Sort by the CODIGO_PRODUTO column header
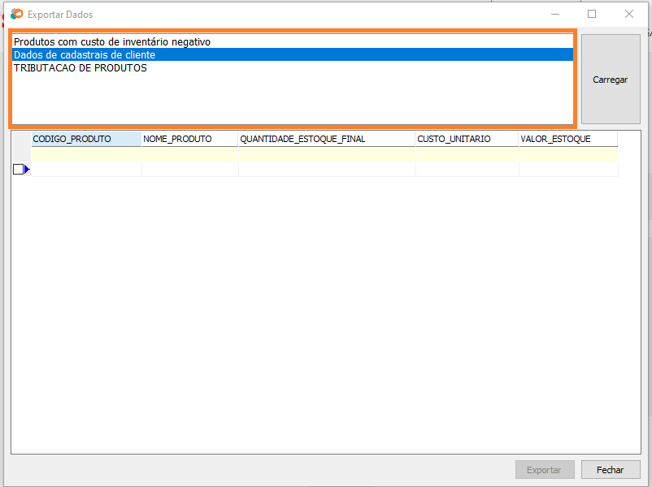 tap(85, 139)
